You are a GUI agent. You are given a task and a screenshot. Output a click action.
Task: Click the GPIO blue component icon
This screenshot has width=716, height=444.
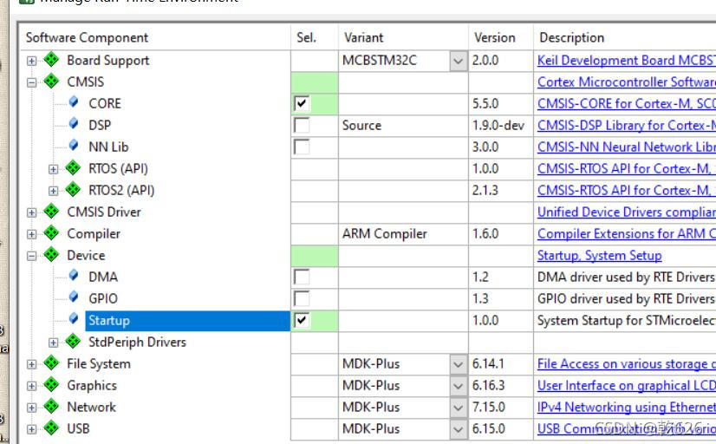point(74,297)
